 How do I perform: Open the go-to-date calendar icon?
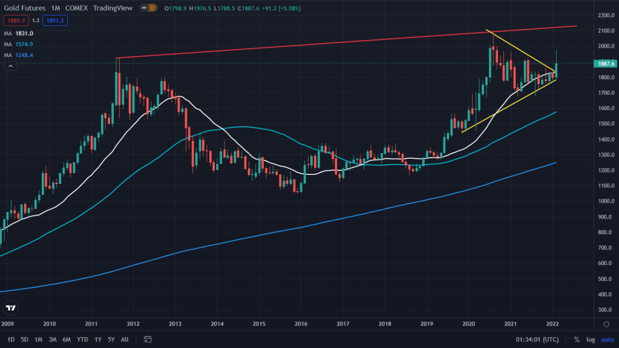148,340
